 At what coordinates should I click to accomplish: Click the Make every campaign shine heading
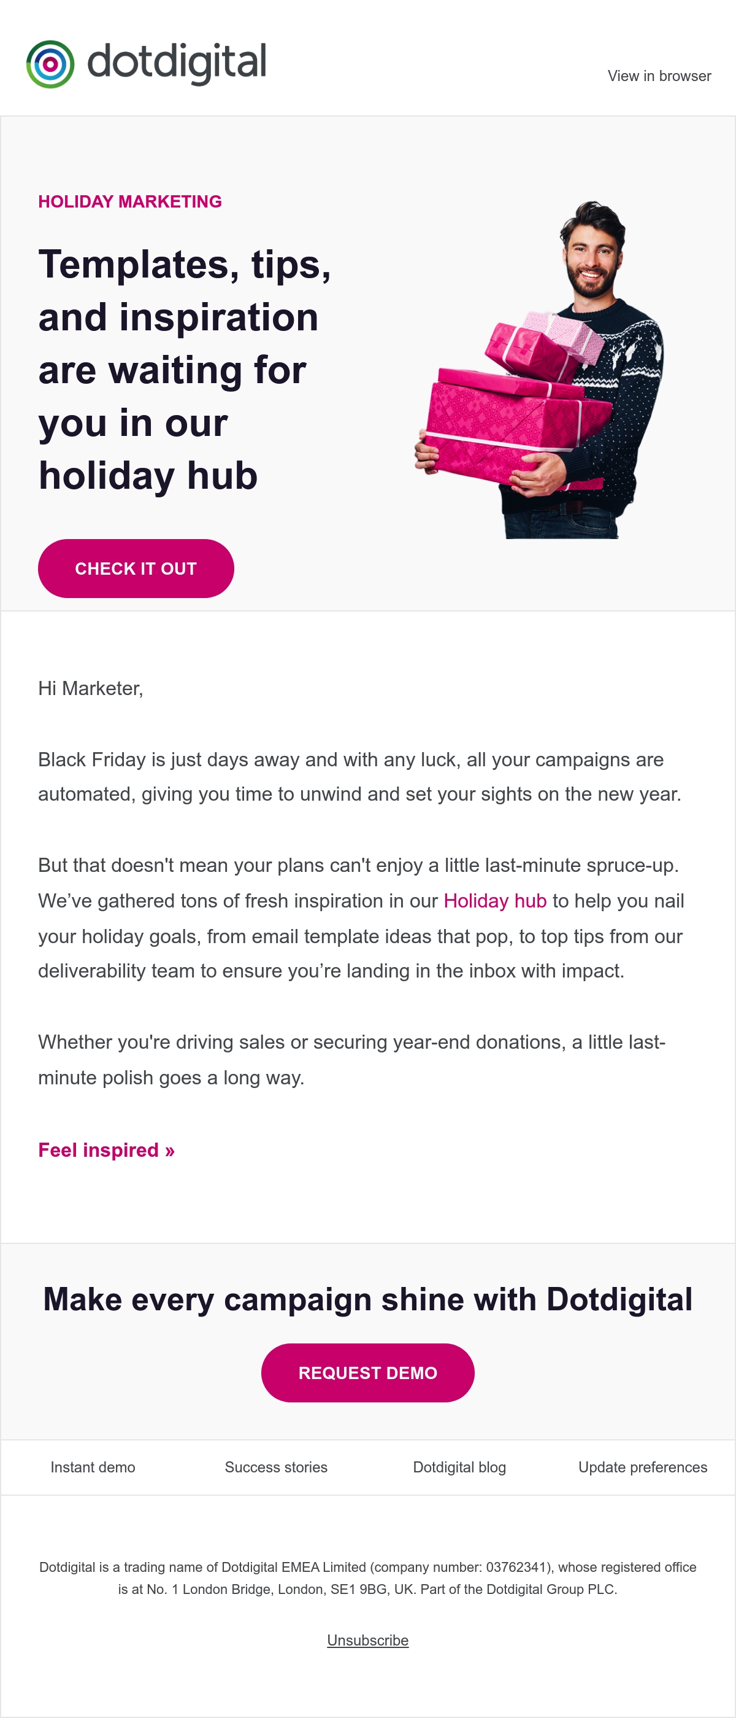(x=367, y=1299)
